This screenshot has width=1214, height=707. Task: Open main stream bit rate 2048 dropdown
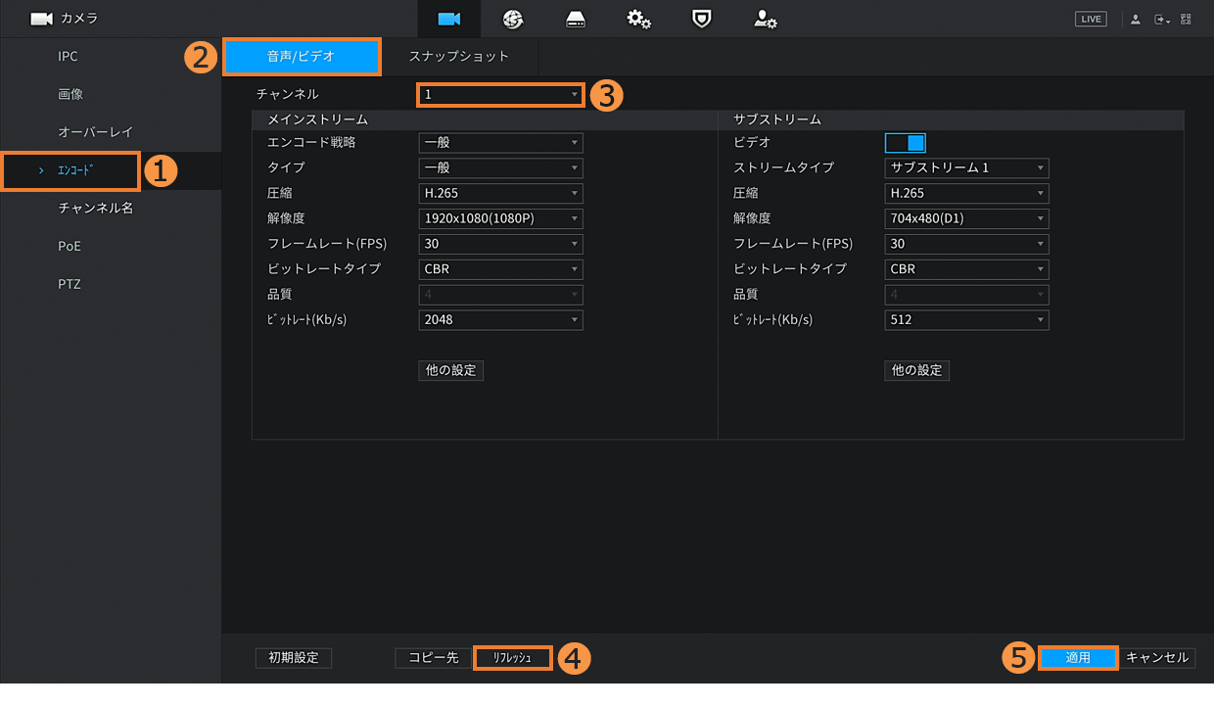(x=500, y=319)
